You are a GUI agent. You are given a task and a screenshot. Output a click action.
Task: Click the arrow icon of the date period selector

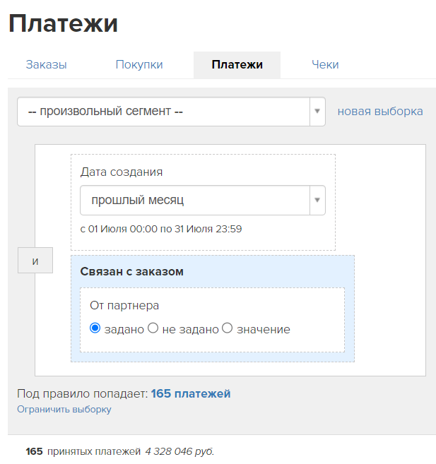317,201
